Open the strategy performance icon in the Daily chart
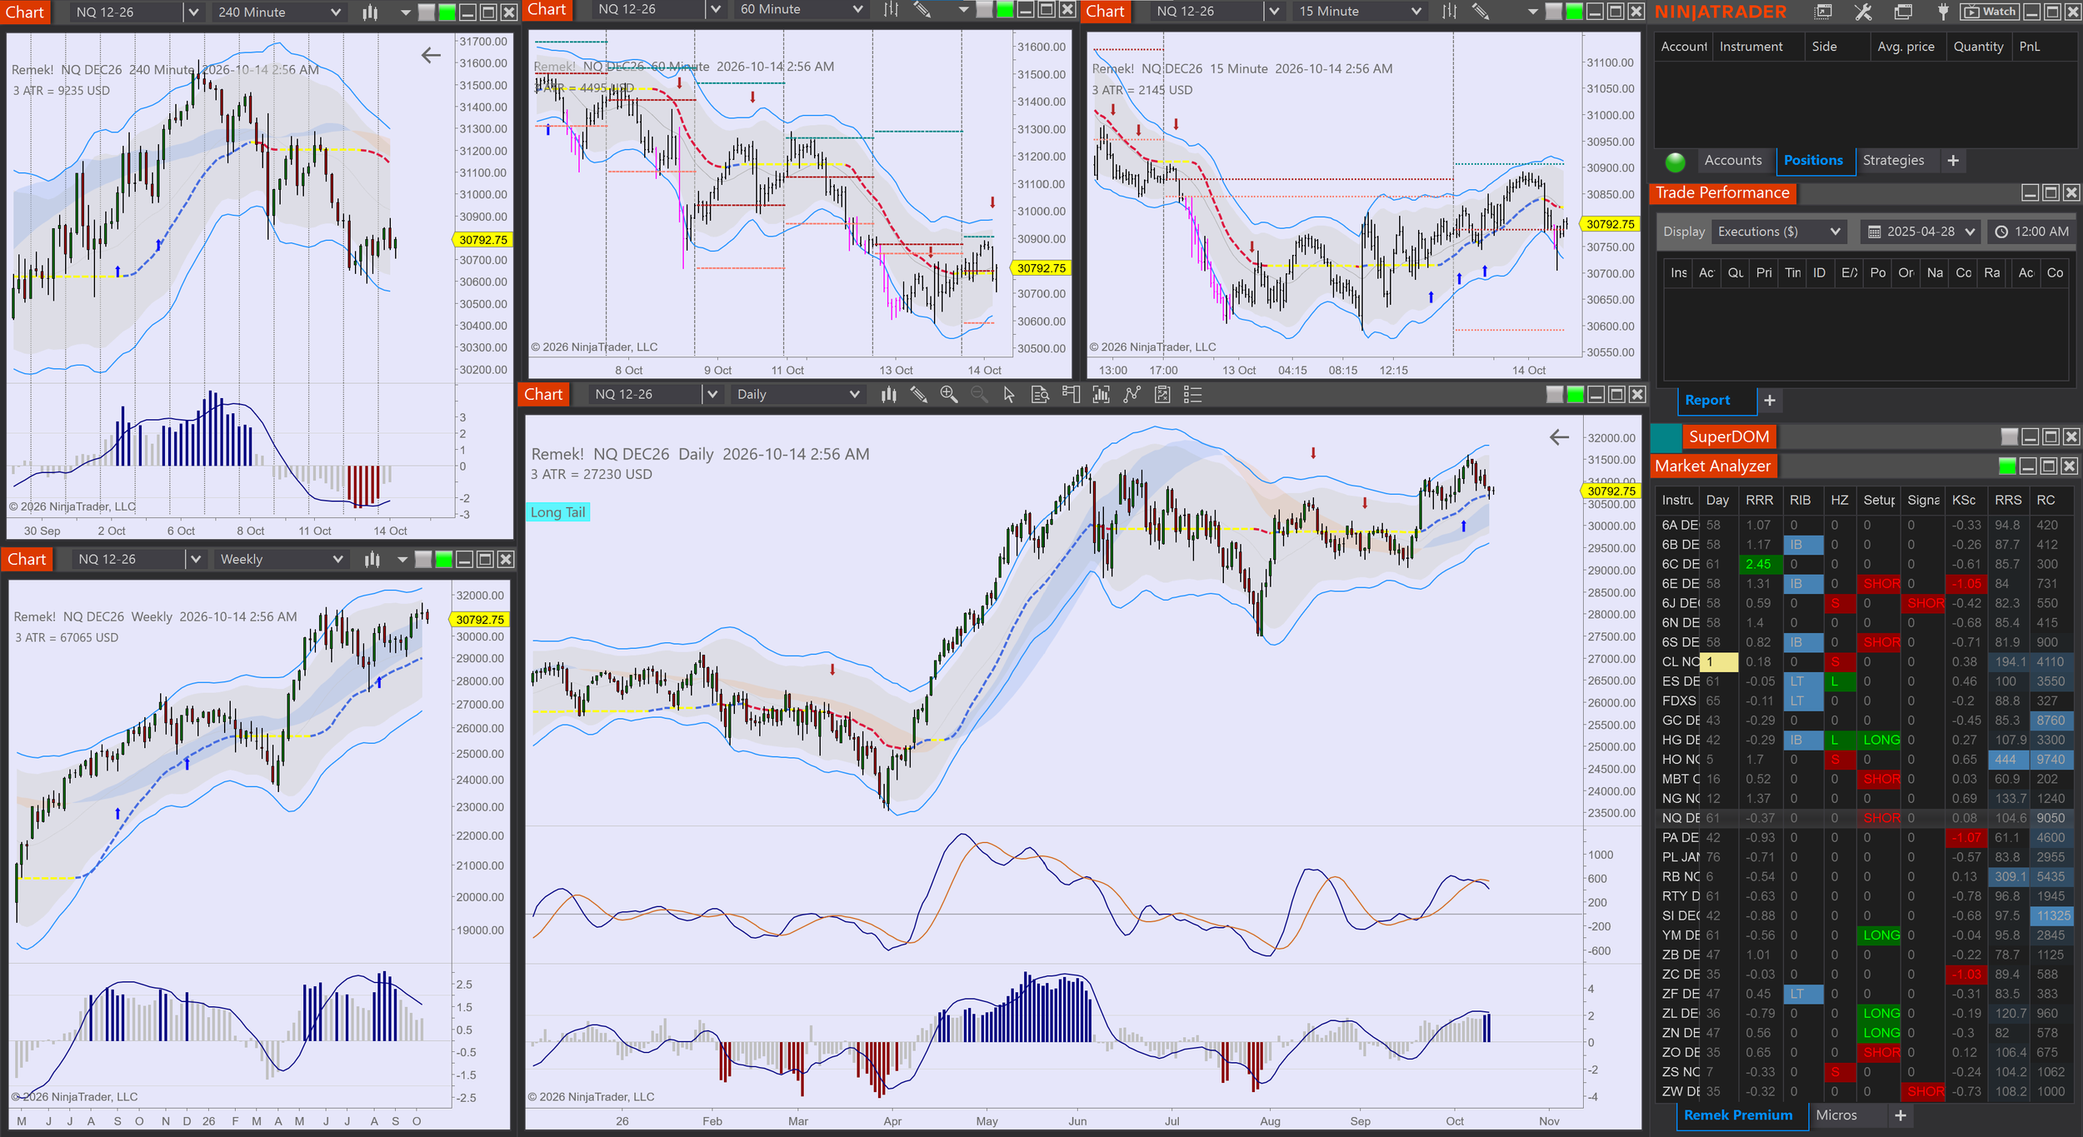2083x1137 pixels. pos(1162,395)
